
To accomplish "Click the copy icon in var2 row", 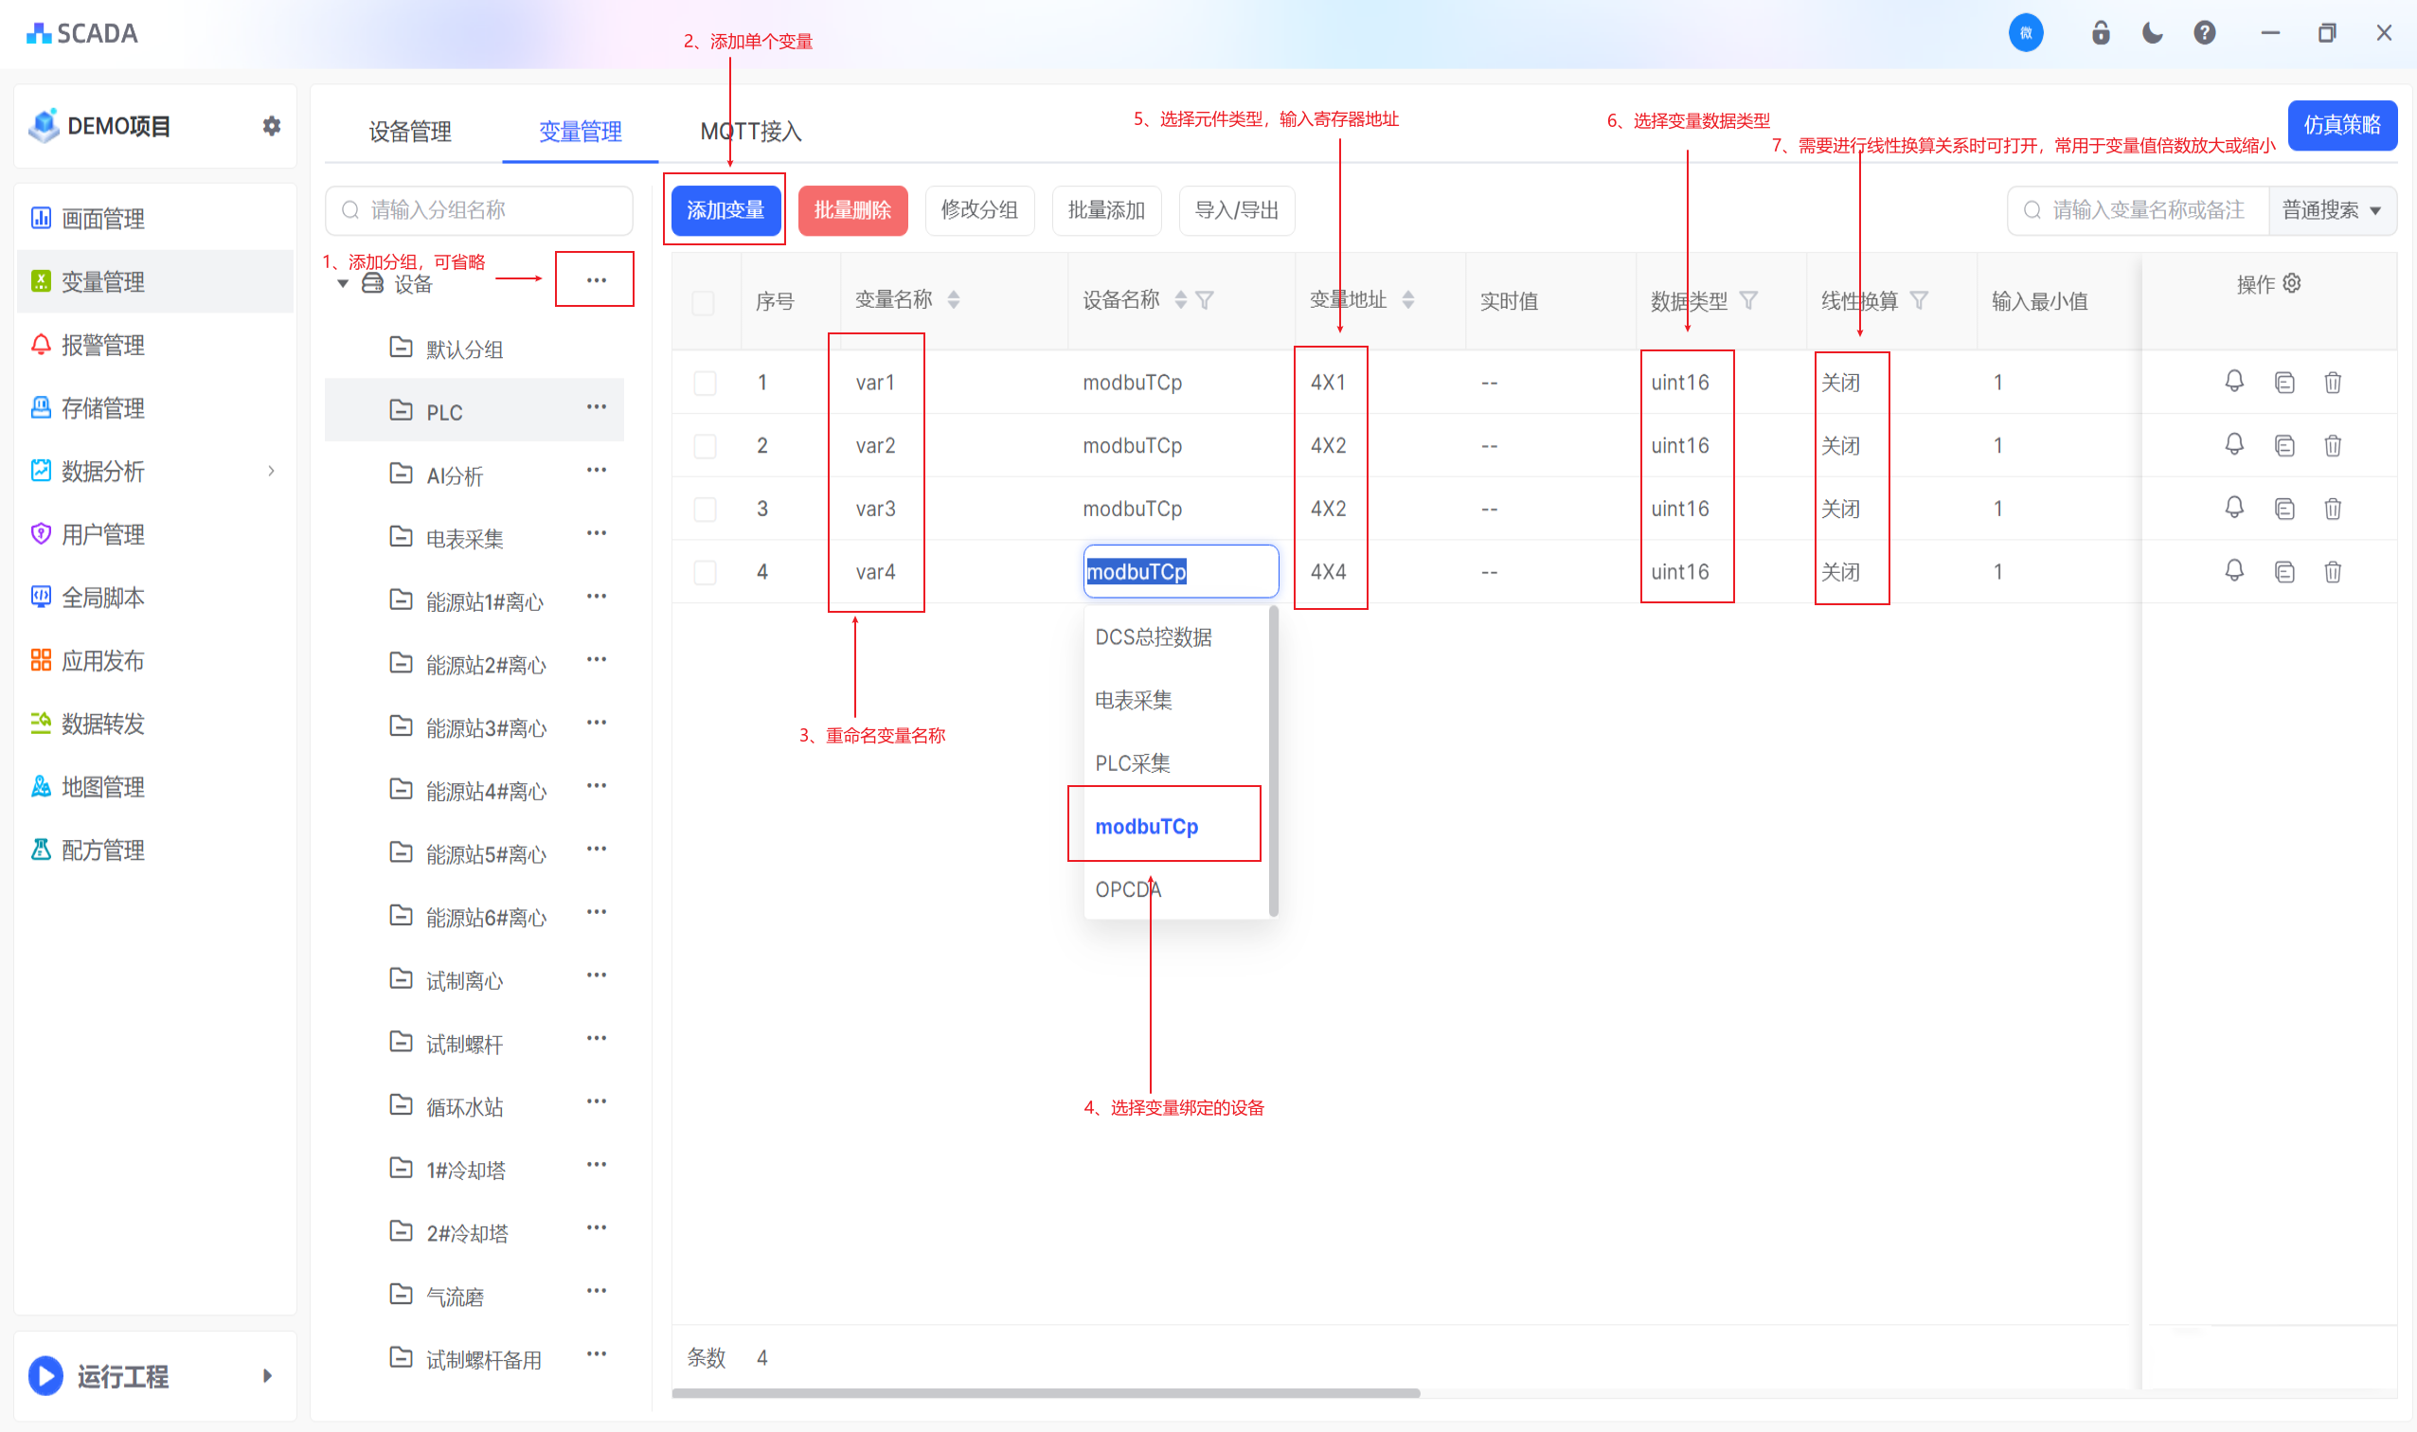I will click(x=2283, y=445).
